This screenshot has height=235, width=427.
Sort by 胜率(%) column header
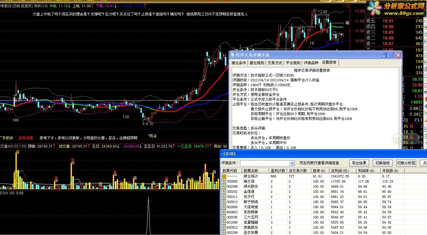pos(321,171)
